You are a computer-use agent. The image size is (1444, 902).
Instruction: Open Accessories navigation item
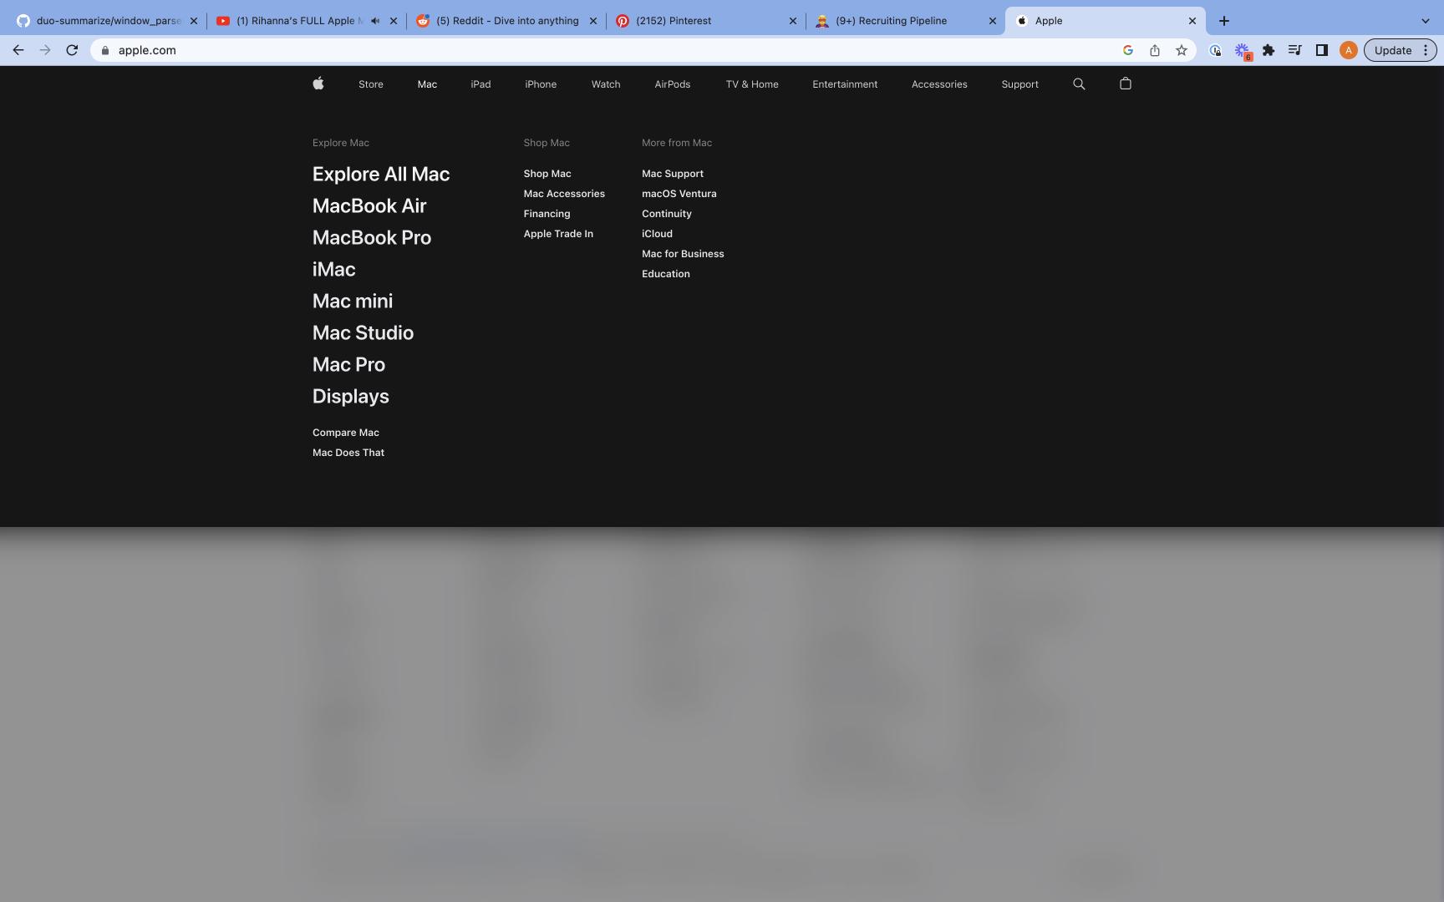pos(939,84)
